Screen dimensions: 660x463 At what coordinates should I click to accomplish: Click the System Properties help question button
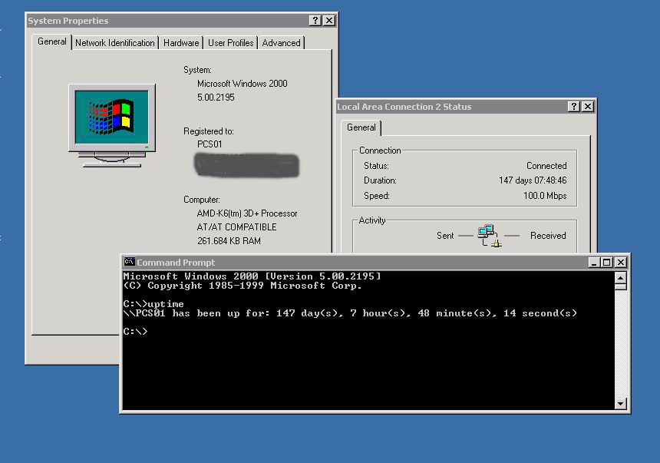315,20
